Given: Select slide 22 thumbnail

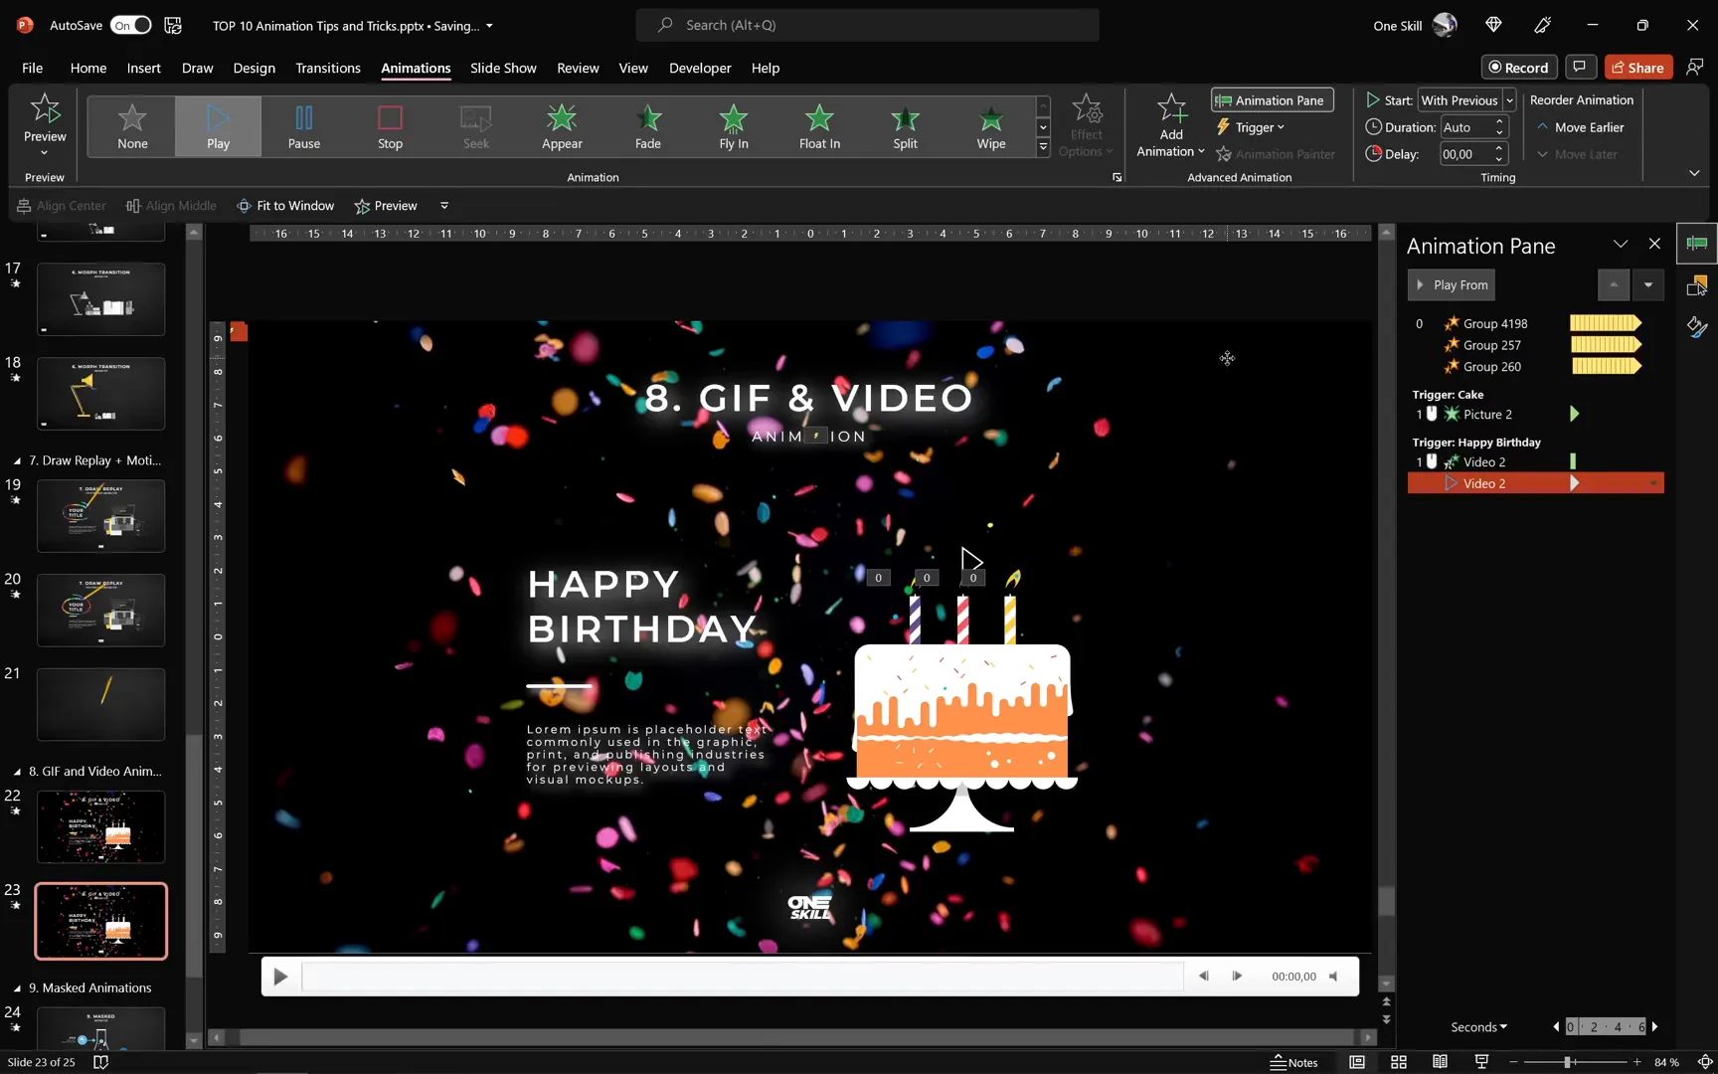Looking at the screenshot, I should (101, 826).
